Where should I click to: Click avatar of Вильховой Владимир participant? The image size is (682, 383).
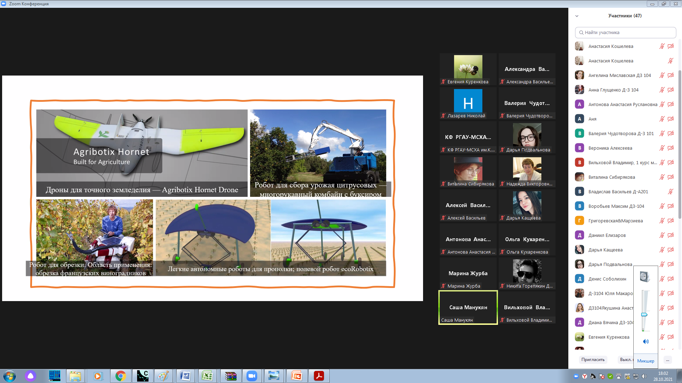coord(579,163)
